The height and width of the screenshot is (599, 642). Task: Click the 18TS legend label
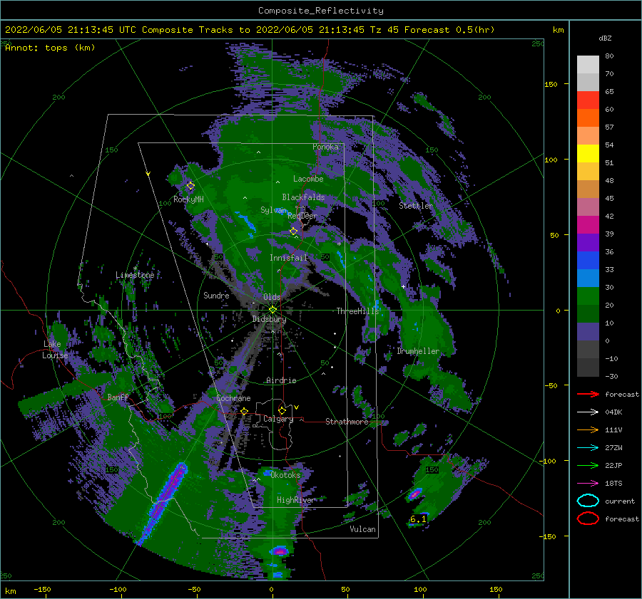click(x=613, y=484)
